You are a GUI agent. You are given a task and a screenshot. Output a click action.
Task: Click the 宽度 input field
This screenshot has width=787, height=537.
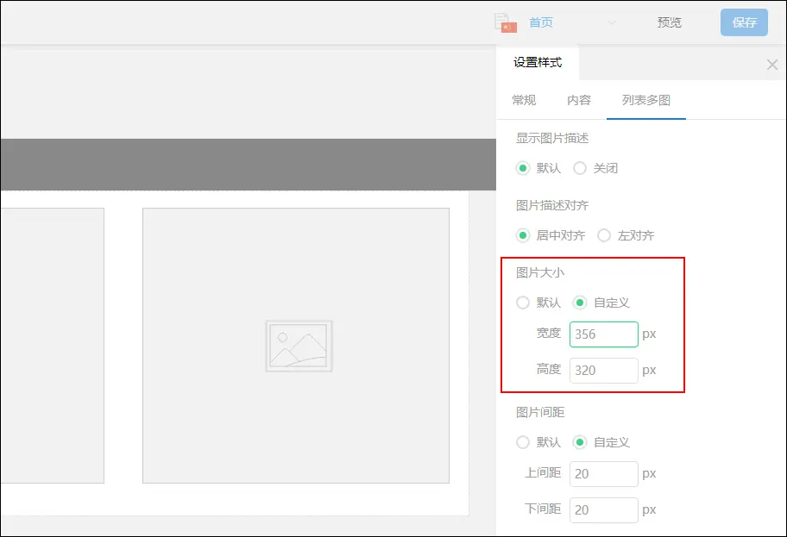(603, 334)
